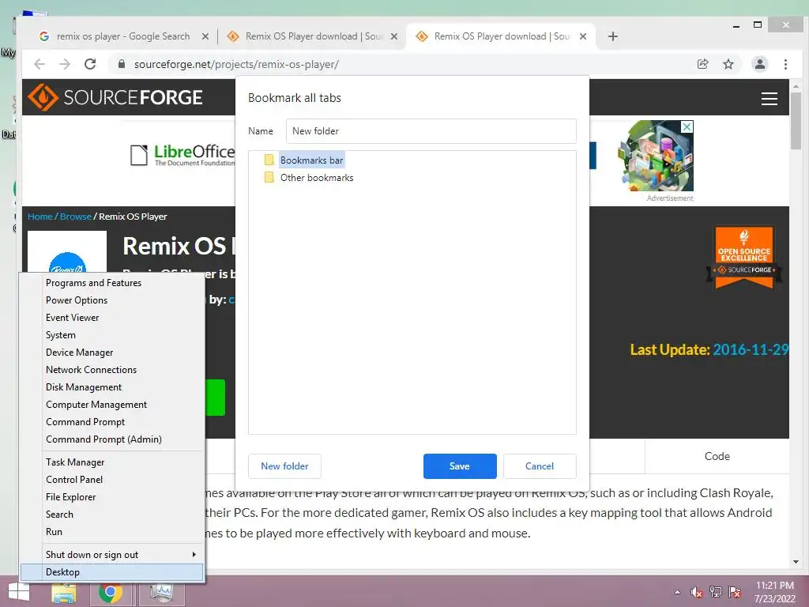This screenshot has height=607, width=809.
Task: Open the Chrome profile avatar
Action: tap(759, 64)
